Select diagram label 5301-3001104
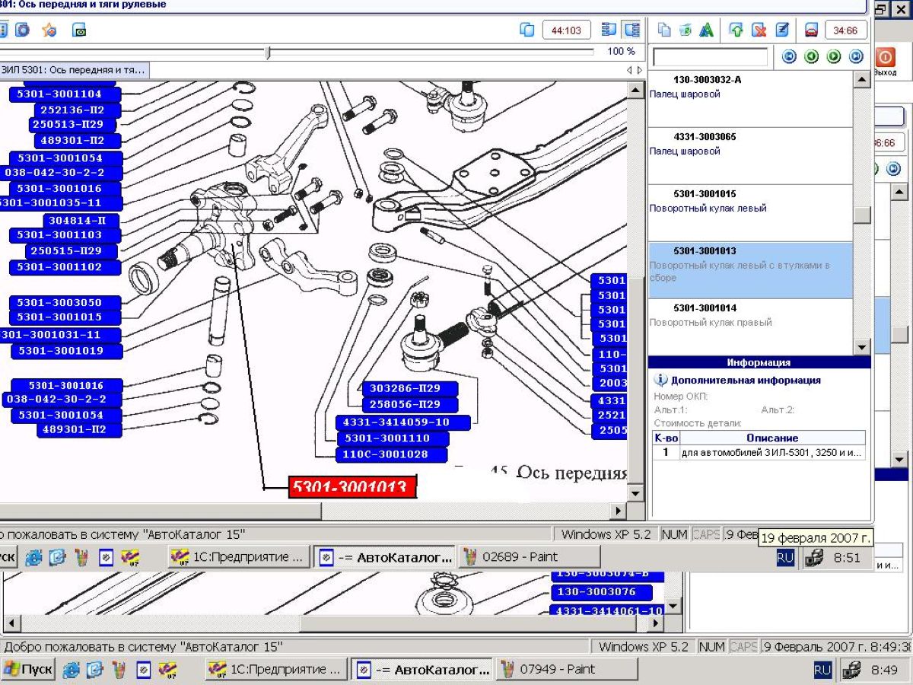This screenshot has height=685, width=913. click(65, 94)
